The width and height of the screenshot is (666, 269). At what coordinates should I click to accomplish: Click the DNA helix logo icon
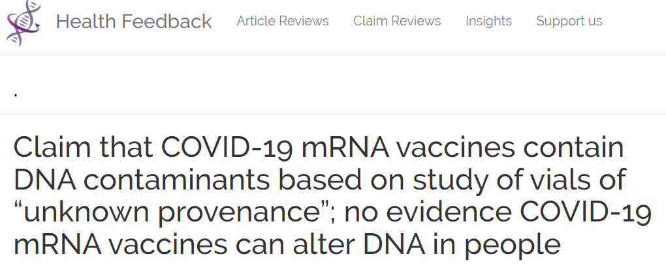coord(24,23)
